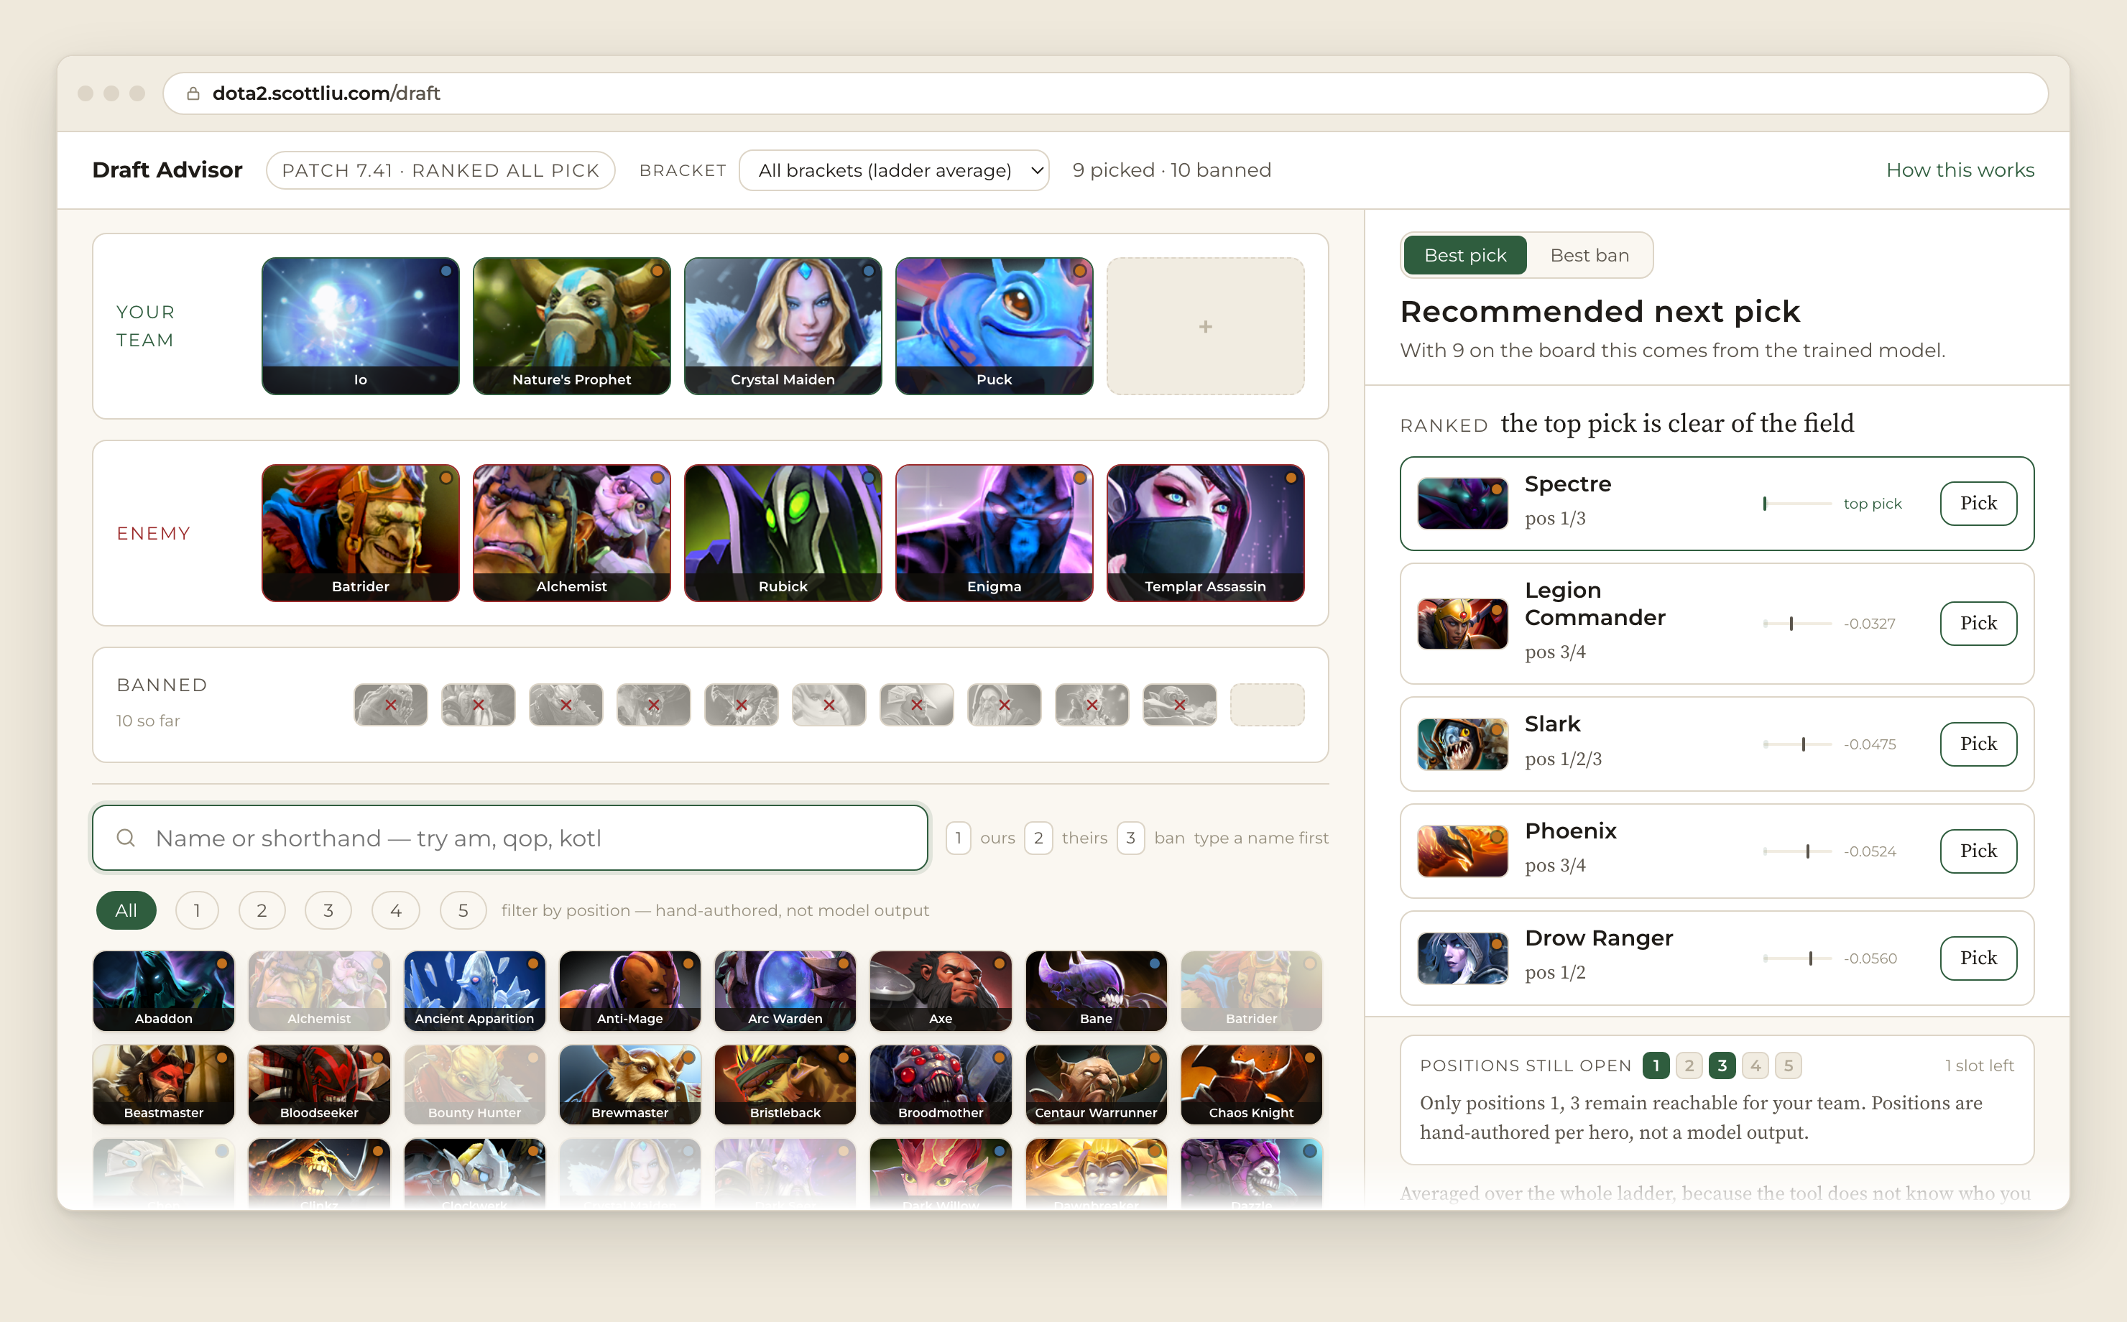
Task: Choose Axe from the hero grid
Action: [941, 991]
